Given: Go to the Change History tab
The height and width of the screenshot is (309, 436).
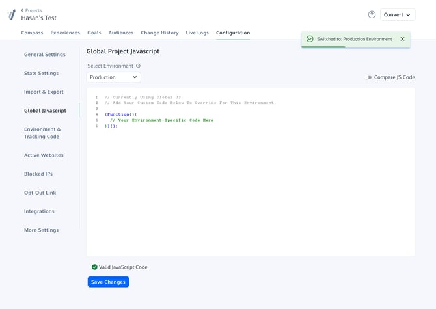Looking at the screenshot, I should (x=159, y=33).
